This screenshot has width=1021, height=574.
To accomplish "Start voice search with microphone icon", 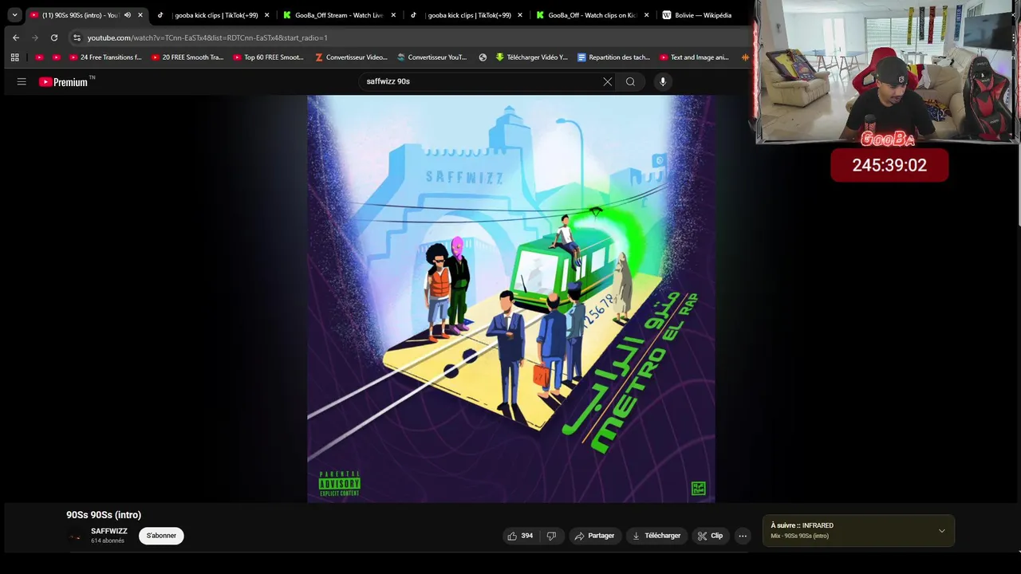I will (x=663, y=81).
